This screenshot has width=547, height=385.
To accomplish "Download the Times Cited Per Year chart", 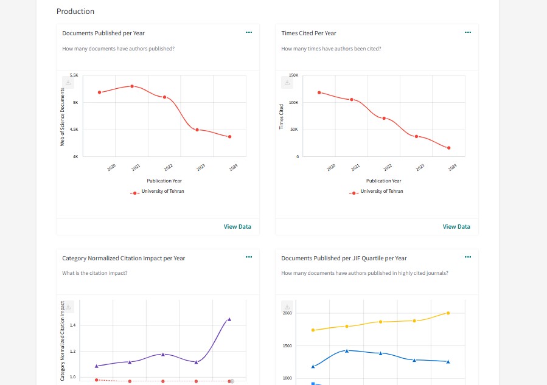I will pos(287,83).
